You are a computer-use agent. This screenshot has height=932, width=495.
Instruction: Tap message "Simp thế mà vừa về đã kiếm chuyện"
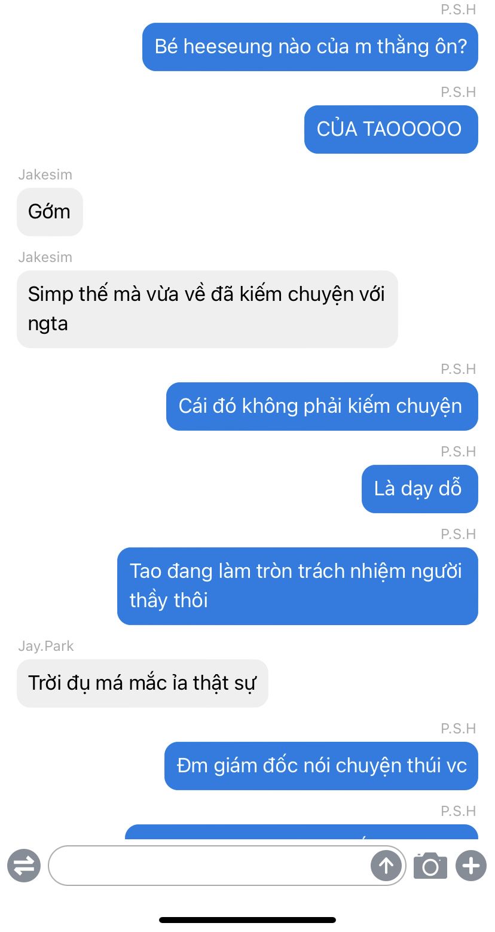[x=207, y=309]
